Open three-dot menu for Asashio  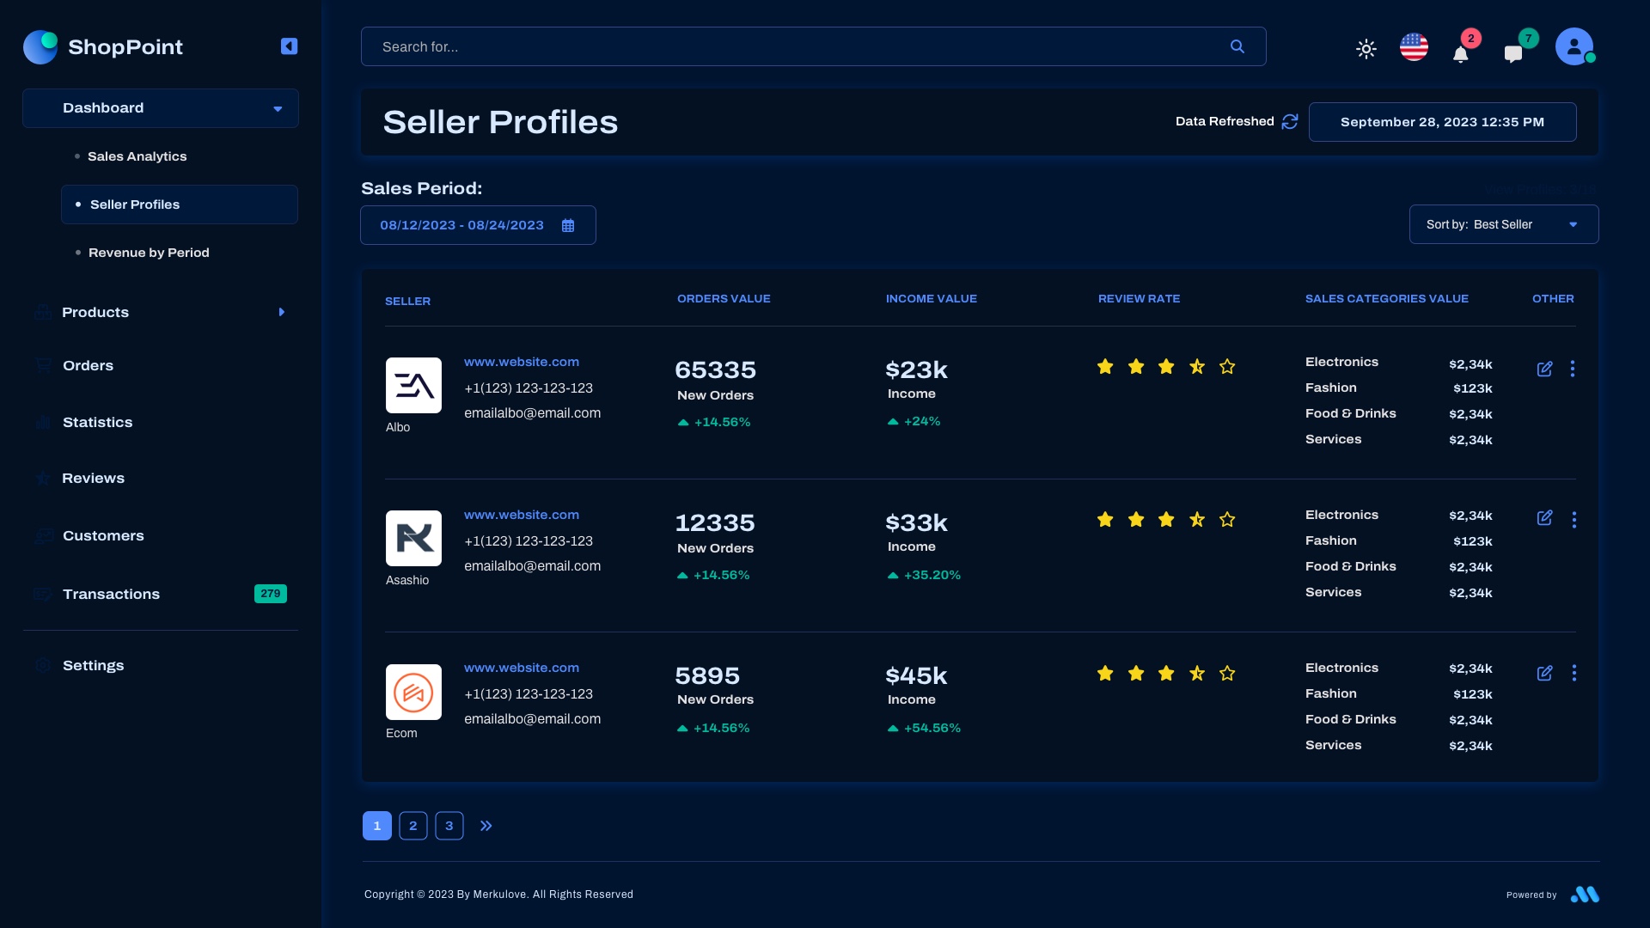pyautogui.click(x=1574, y=520)
